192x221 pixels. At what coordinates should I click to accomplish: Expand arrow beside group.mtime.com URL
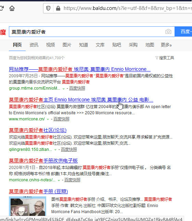[64, 89]
